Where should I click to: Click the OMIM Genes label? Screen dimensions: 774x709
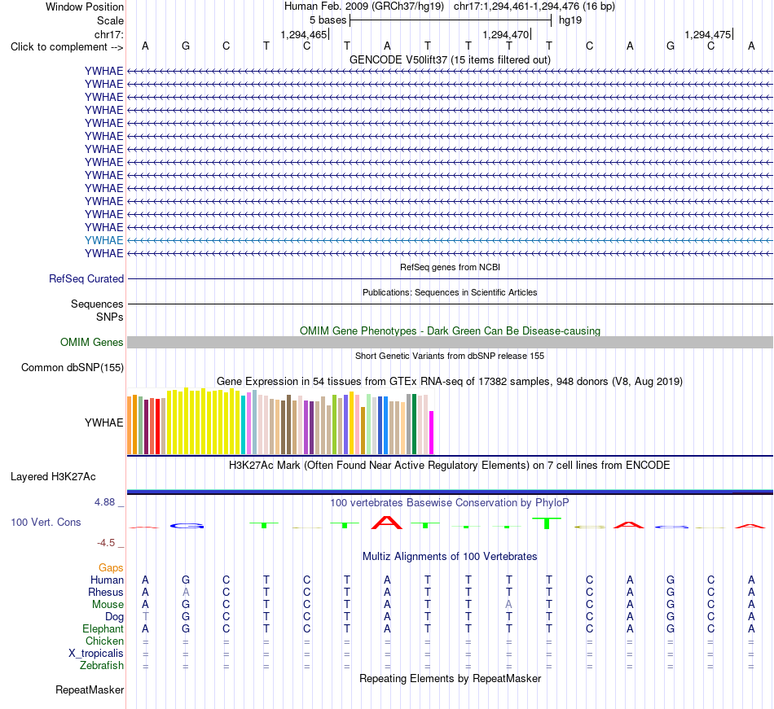(x=92, y=342)
